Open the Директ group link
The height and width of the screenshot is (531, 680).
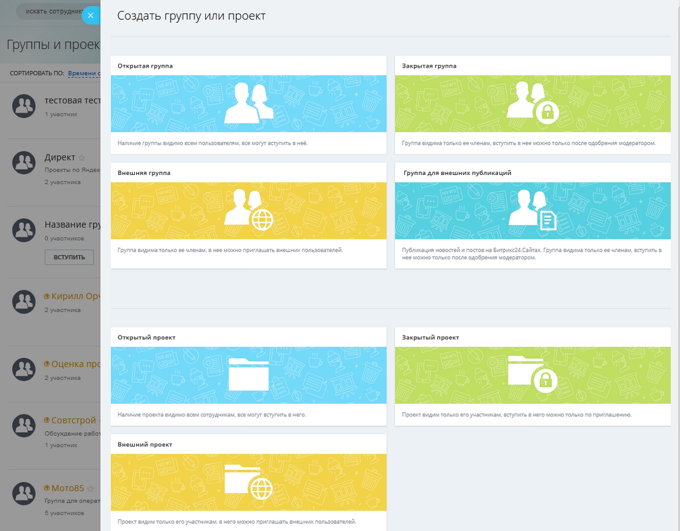tap(60, 158)
